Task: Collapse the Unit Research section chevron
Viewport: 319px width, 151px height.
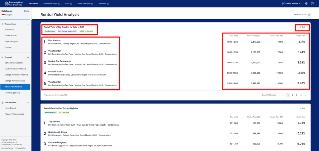Action: 28,102
